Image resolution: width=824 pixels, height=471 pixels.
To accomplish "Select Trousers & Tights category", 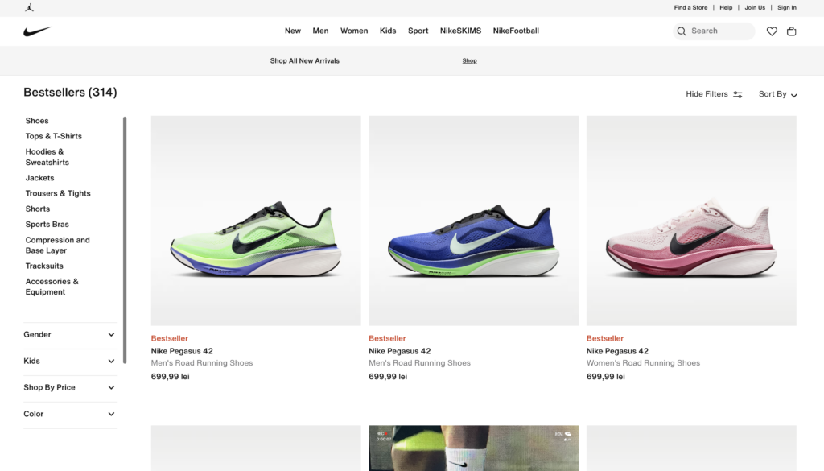I will coord(58,193).
